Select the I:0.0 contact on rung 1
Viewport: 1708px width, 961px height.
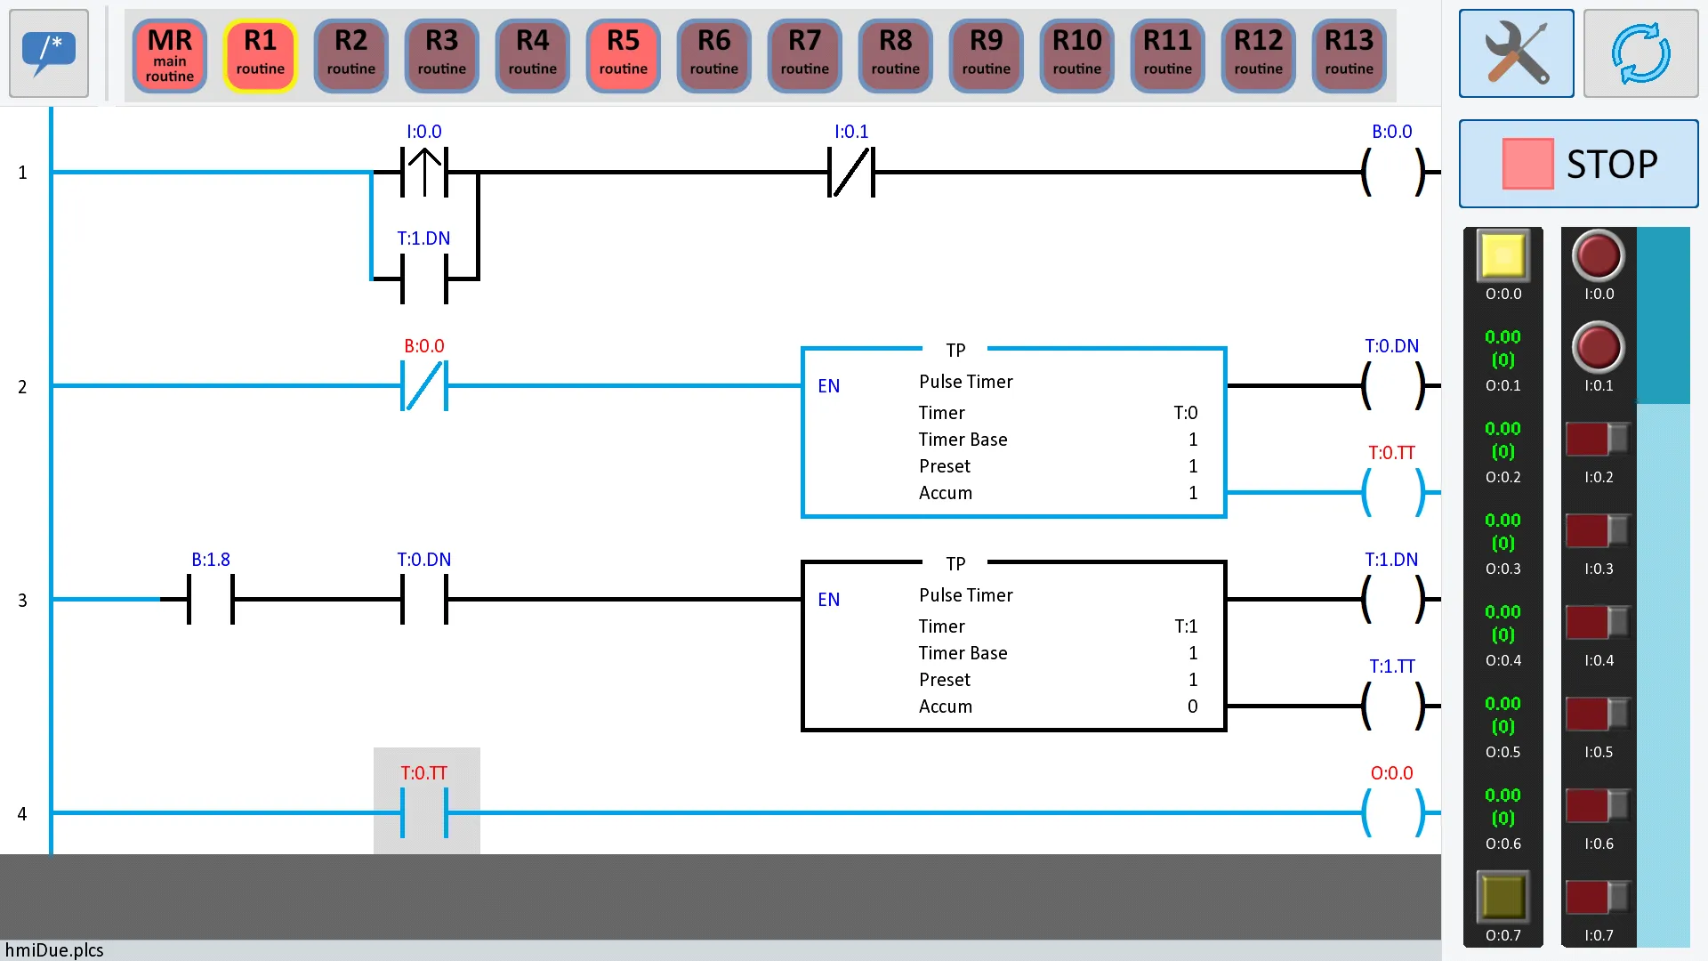click(424, 173)
